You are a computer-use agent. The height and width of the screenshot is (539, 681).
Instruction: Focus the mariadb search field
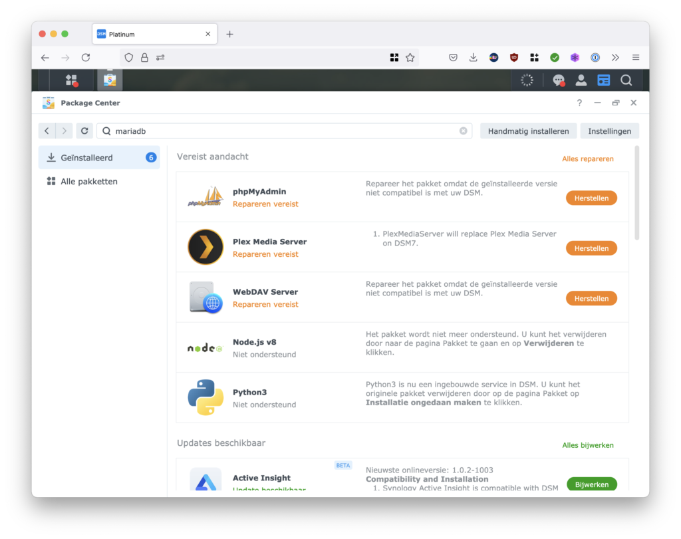285,131
